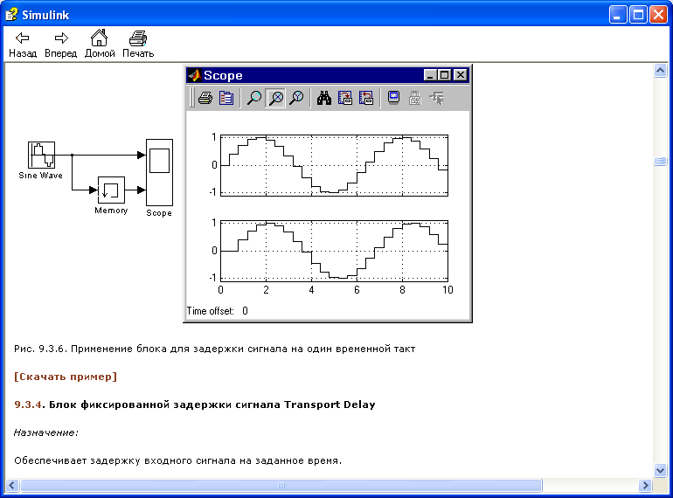Minimize the Scope window

tap(431, 75)
